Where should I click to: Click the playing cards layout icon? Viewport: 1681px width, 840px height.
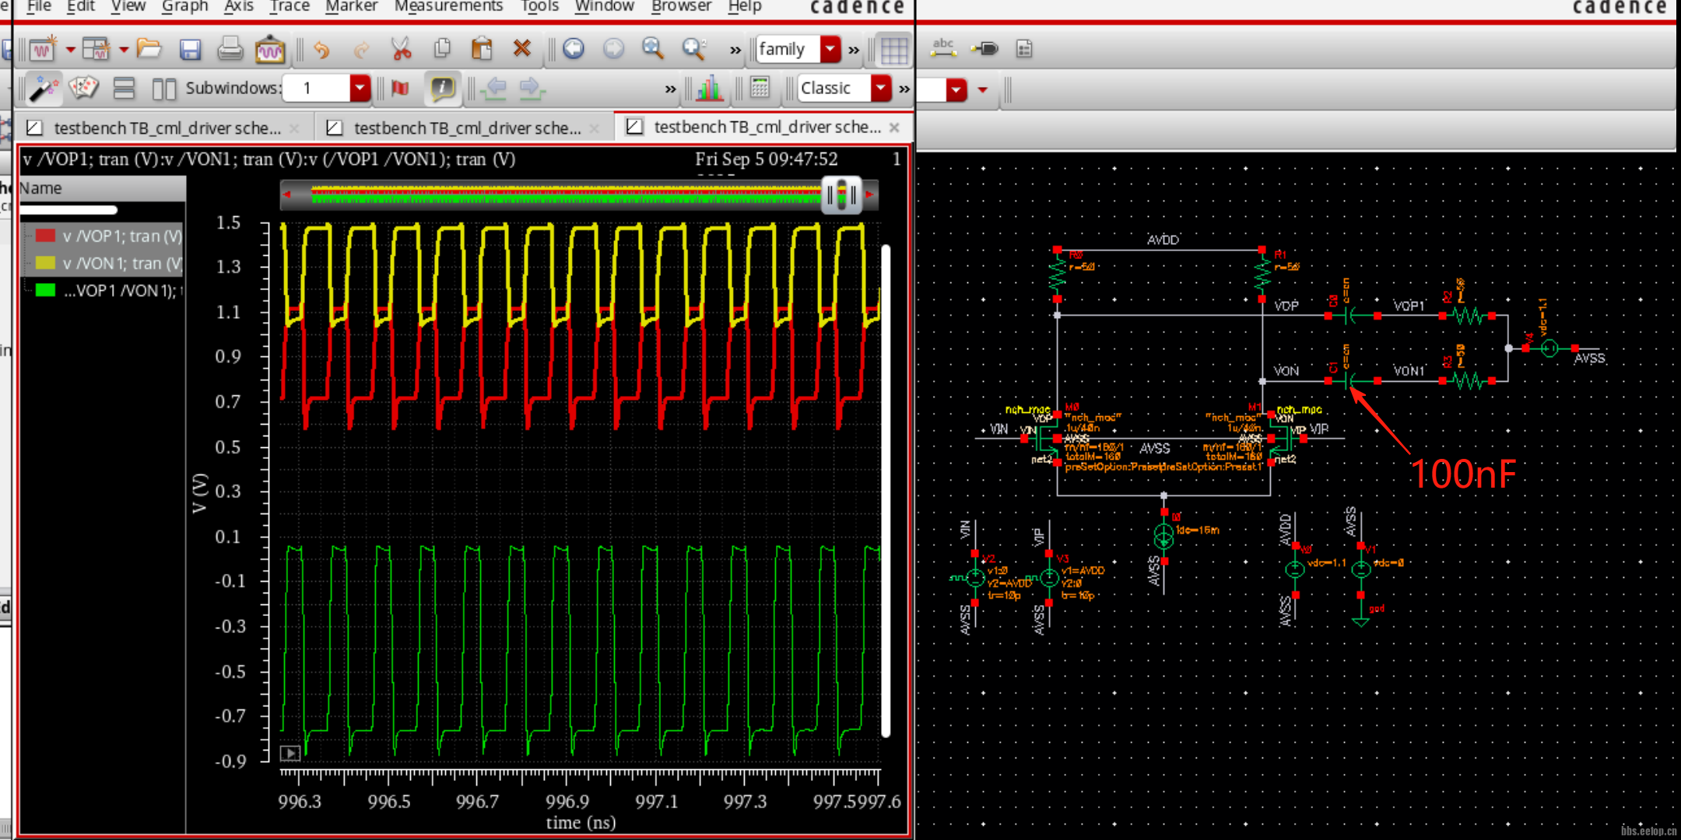83,87
